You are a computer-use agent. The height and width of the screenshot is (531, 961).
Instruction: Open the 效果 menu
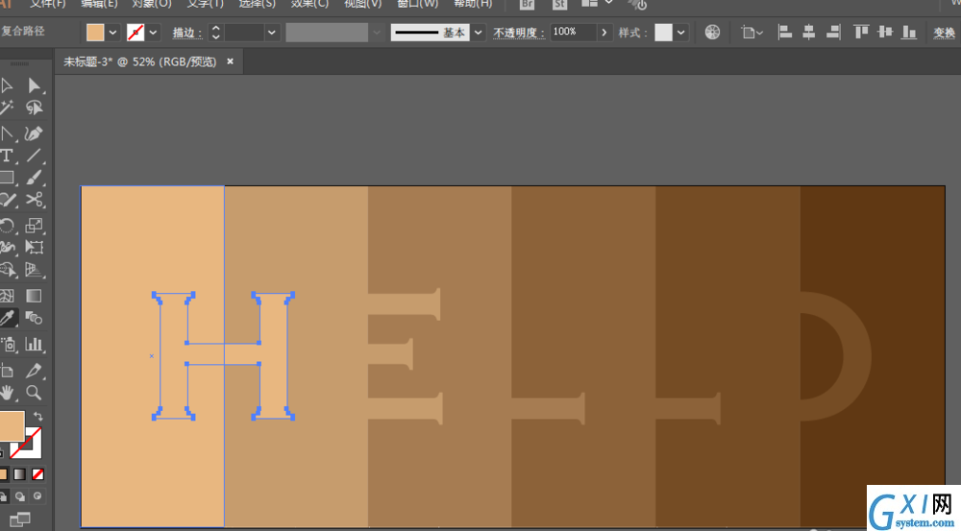(309, 4)
